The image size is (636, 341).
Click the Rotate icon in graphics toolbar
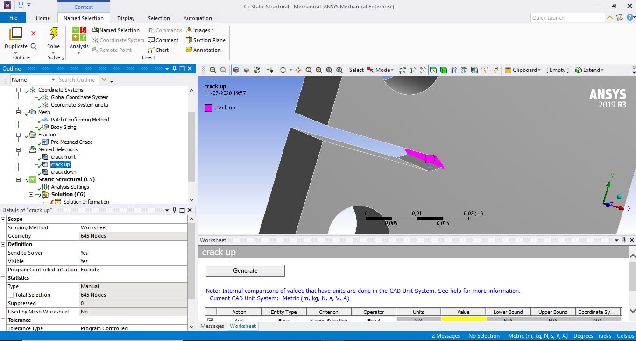[283, 70]
